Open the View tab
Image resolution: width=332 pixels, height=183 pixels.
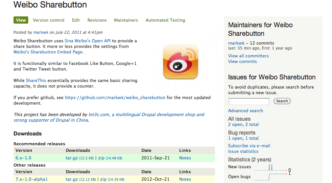click(x=21, y=20)
